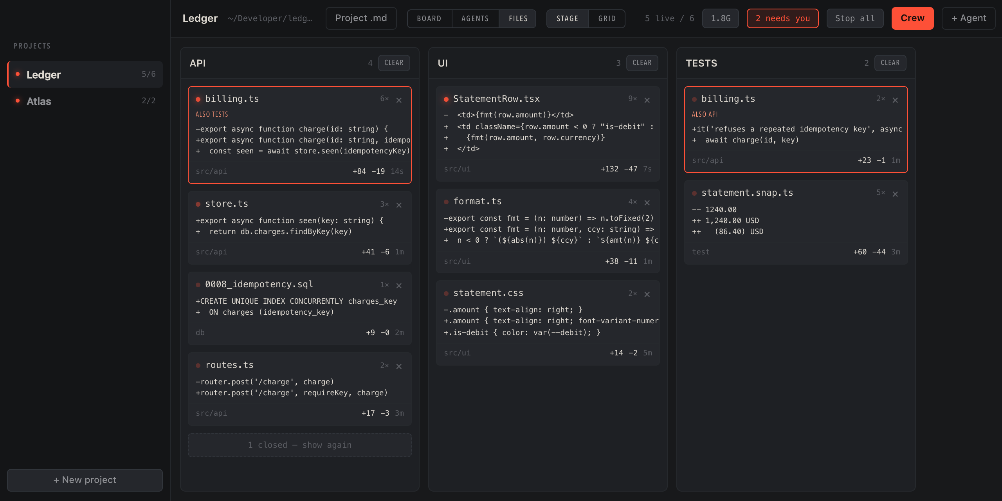Select the Ledger project
Viewport: 1002px width, 501px height.
coord(85,74)
